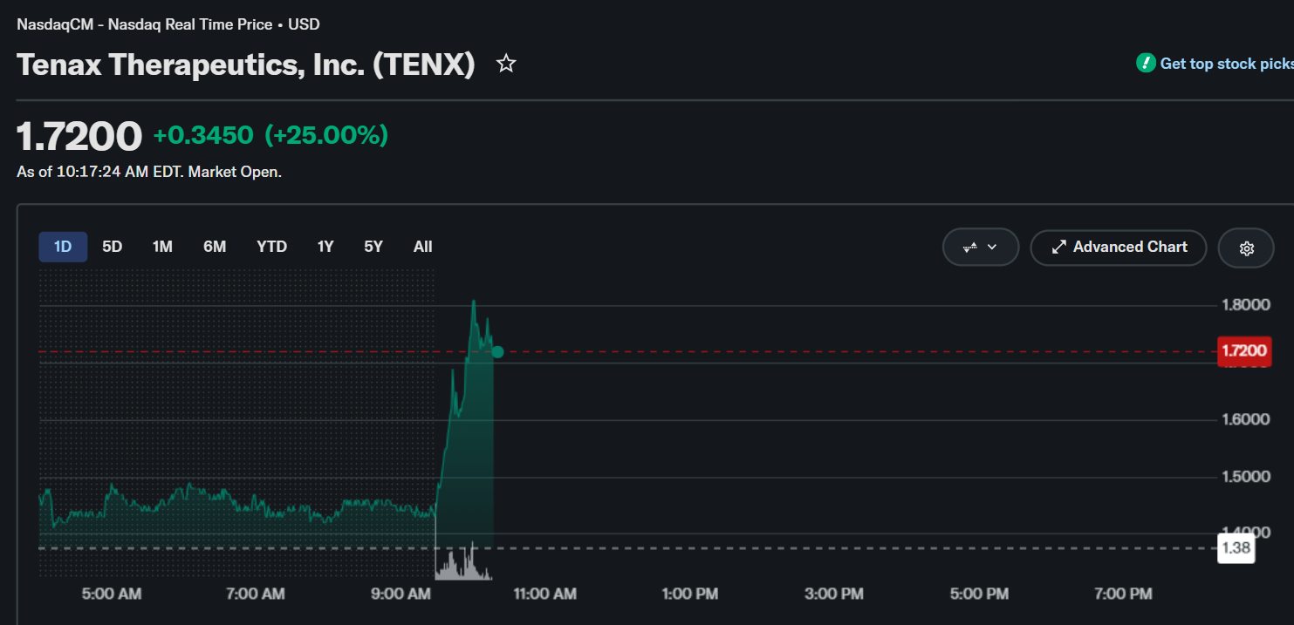Follow the Get top stock picks link
Screen dimensions: 1294x625
[1227, 64]
